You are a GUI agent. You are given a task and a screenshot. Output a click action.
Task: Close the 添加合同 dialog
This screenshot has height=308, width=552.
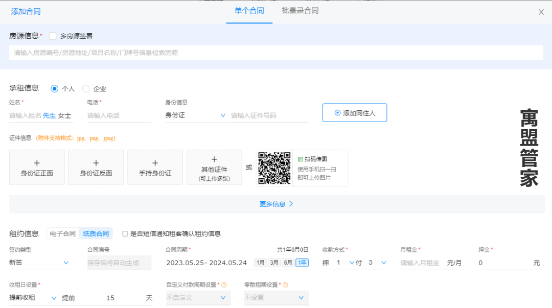pos(541,12)
